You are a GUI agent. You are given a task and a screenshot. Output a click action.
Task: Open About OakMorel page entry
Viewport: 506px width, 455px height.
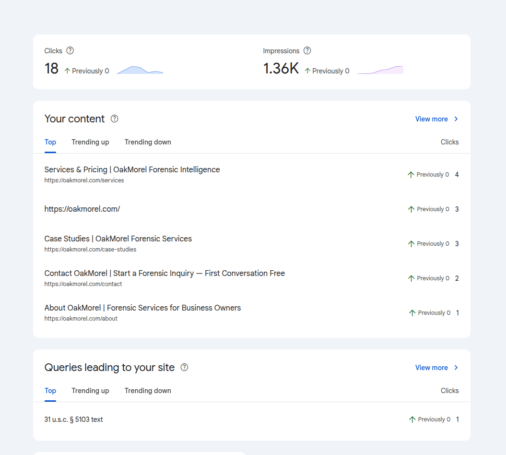point(142,308)
